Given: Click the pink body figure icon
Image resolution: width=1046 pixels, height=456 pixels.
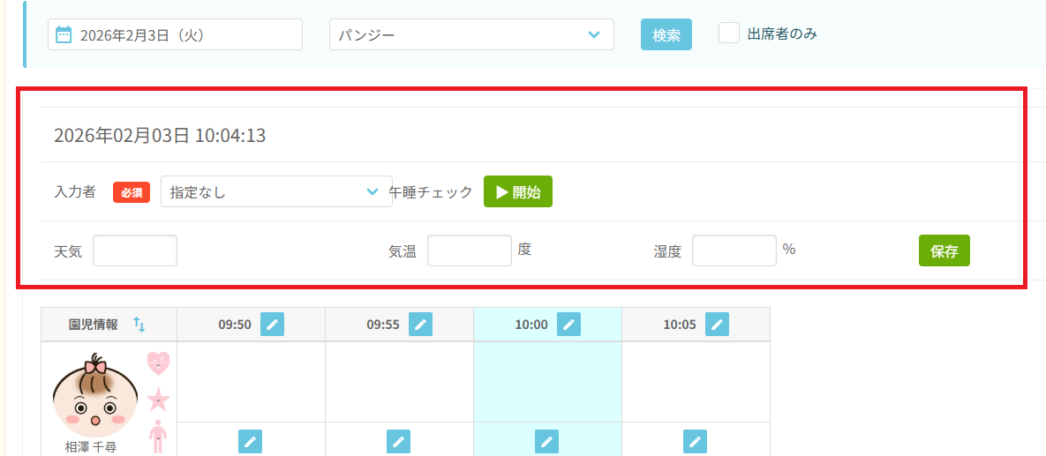Looking at the screenshot, I should click(157, 436).
